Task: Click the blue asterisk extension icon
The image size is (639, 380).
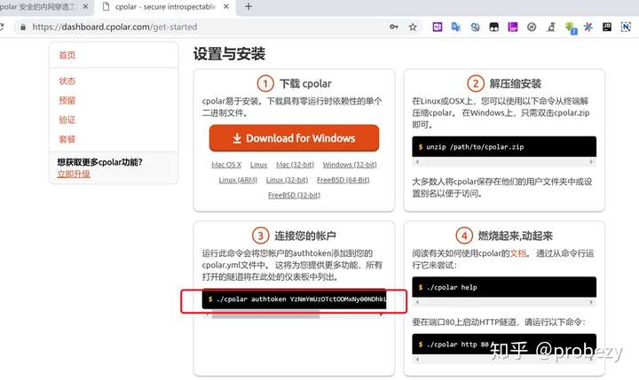Action: pyautogui.click(x=588, y=27)
